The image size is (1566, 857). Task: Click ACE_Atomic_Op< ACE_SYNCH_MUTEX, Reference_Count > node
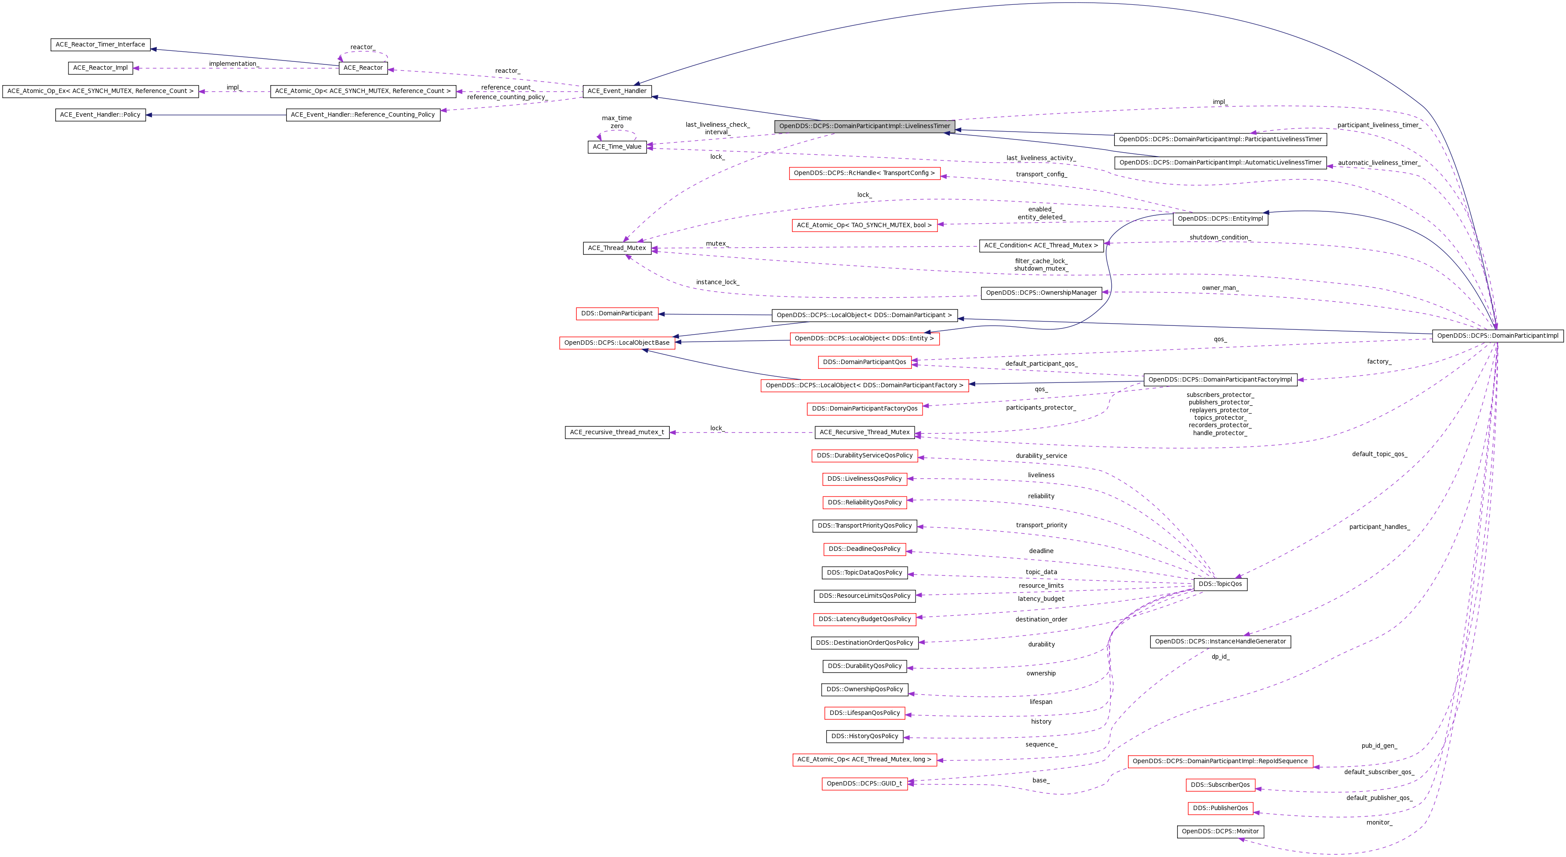363,91
